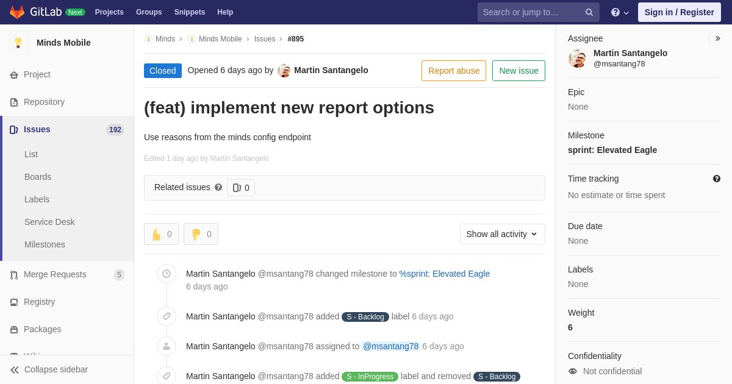Select Service Desk under Issues
732x384 pixels.
49,222
